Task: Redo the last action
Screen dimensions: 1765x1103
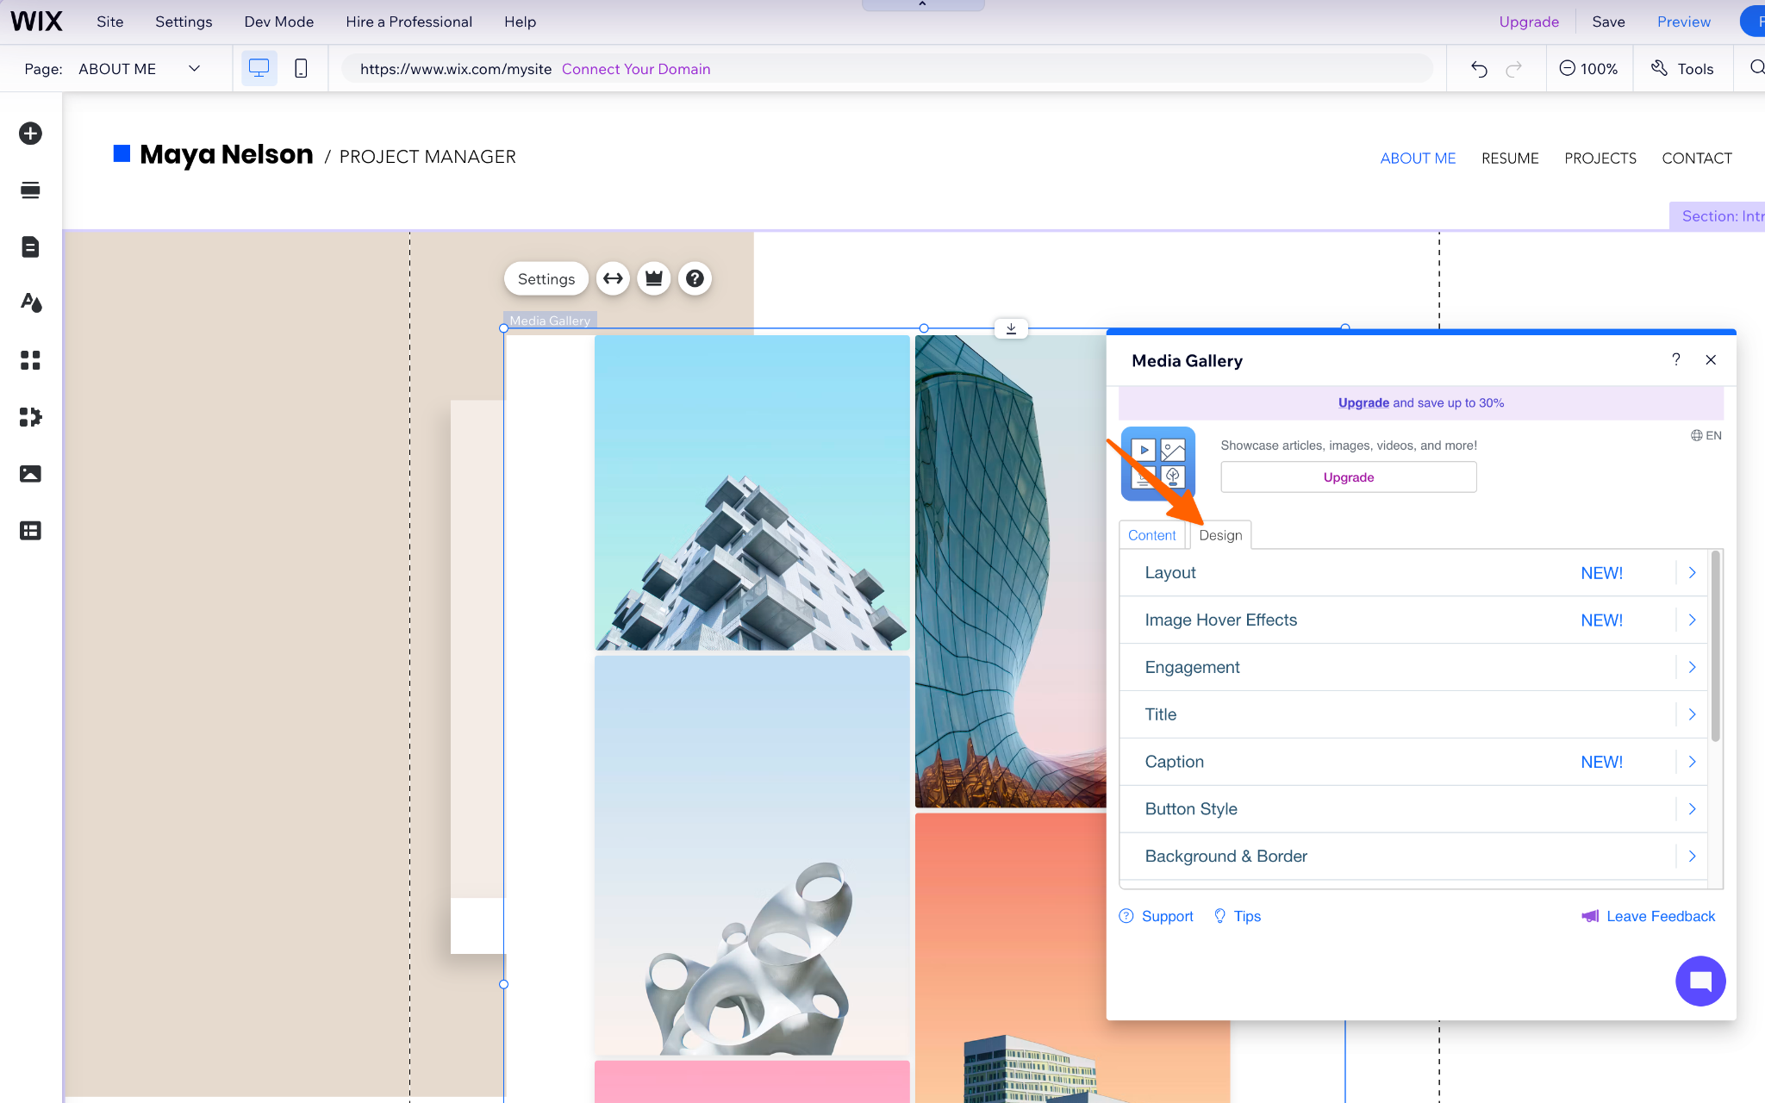Action: coord(1514,69)
